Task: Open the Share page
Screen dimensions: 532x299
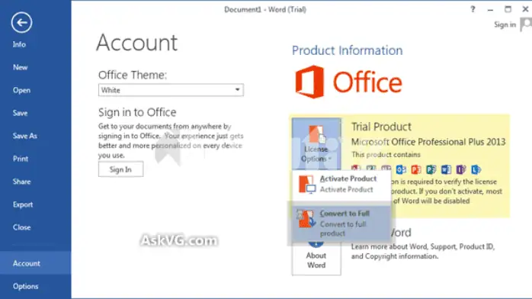Action: (x=21, y=182)
